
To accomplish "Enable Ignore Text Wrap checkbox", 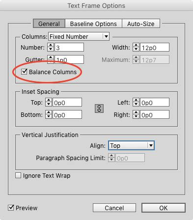I will [18, 175].
